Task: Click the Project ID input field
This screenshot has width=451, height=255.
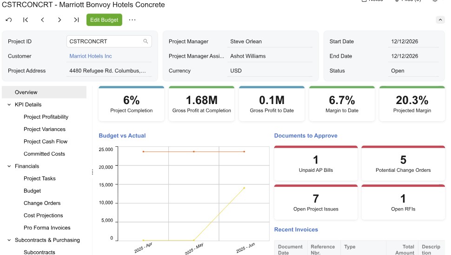Action: pos(105,41)
